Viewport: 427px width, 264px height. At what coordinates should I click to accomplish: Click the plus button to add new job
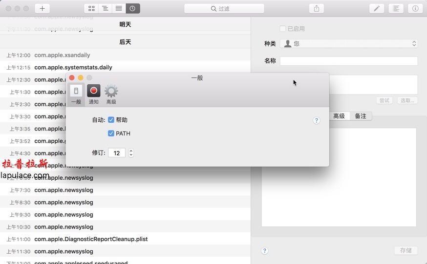43,8
